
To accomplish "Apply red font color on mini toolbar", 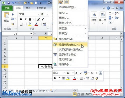I will (x=74, y=78).
